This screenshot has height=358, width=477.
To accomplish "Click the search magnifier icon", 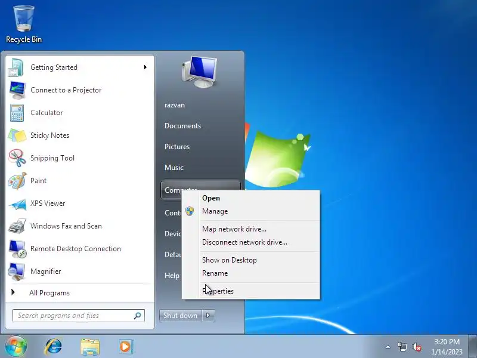I will coord(138,316).
